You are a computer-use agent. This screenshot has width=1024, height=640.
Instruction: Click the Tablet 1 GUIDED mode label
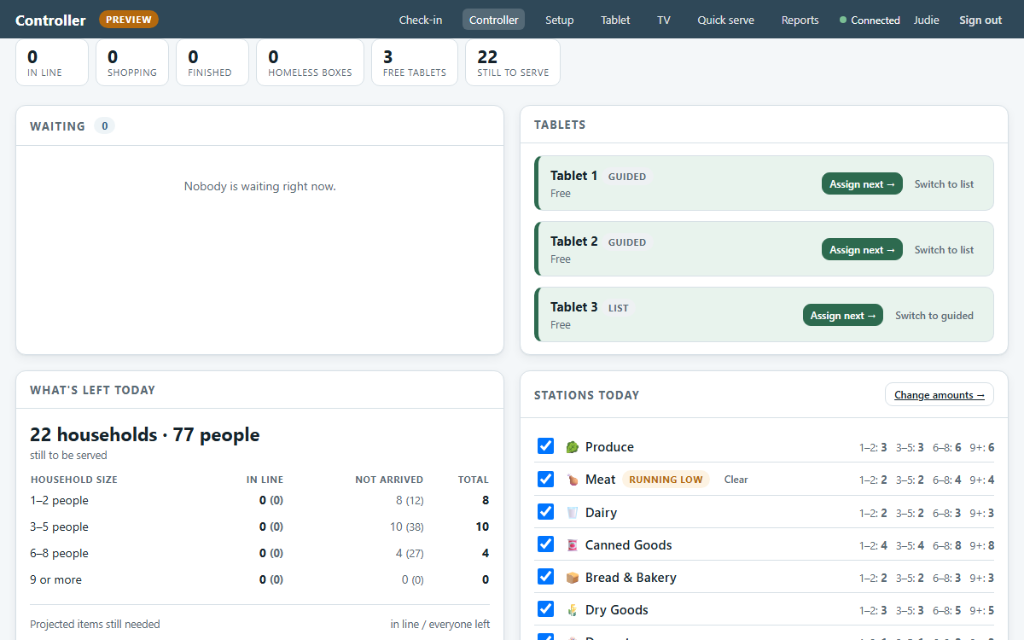[627, 177]
